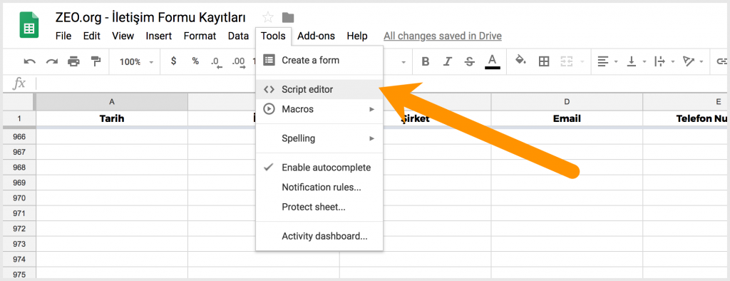Expand the Spelling submenu
Image resolution: width=730 pixels, height=281 pixels.
point(319,138)
